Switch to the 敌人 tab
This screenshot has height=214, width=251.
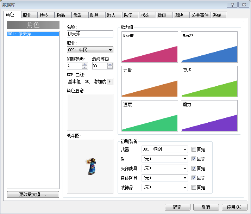coord(114,15)
